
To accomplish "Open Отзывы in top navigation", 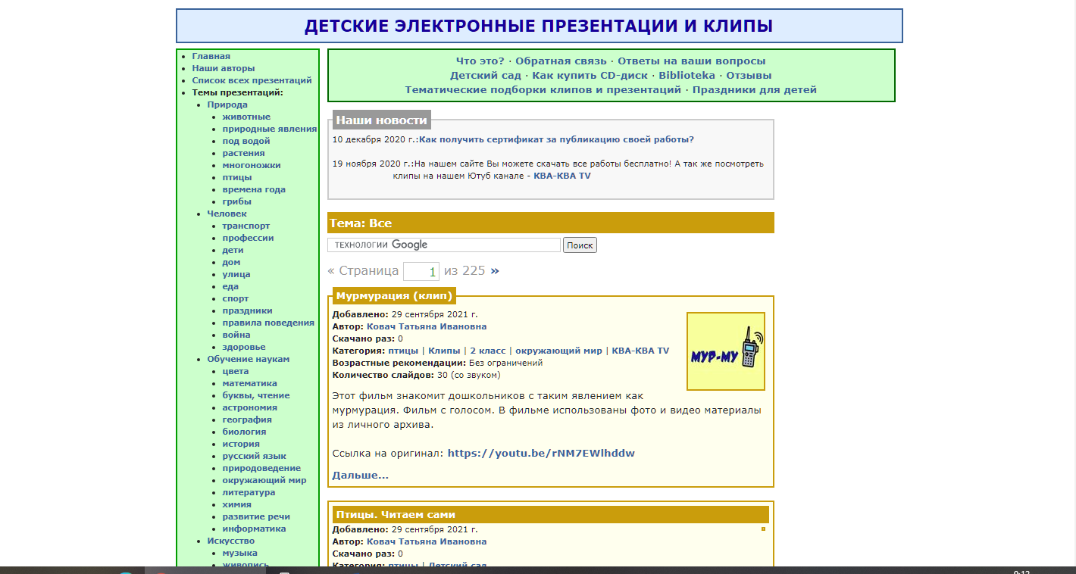I will click(x=749, y=75).
